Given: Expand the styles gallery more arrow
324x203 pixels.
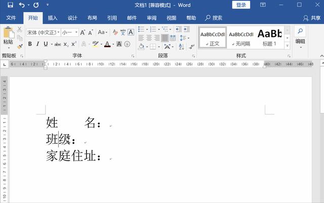Looking at the screenshot, I should (x=288, y=46).
